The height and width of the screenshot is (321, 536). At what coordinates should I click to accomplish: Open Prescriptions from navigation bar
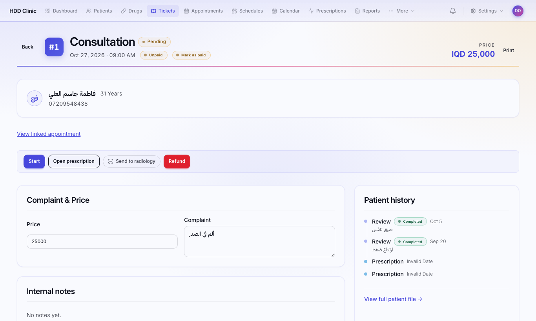point(327,11)
